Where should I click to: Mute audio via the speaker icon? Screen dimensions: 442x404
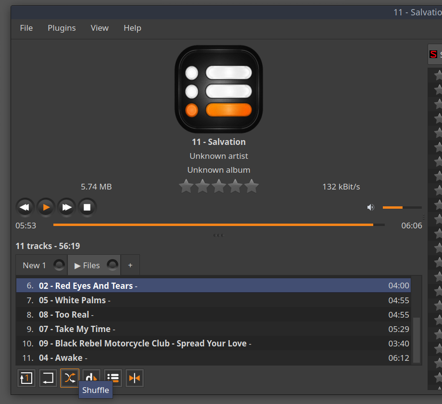pos(370,207)
